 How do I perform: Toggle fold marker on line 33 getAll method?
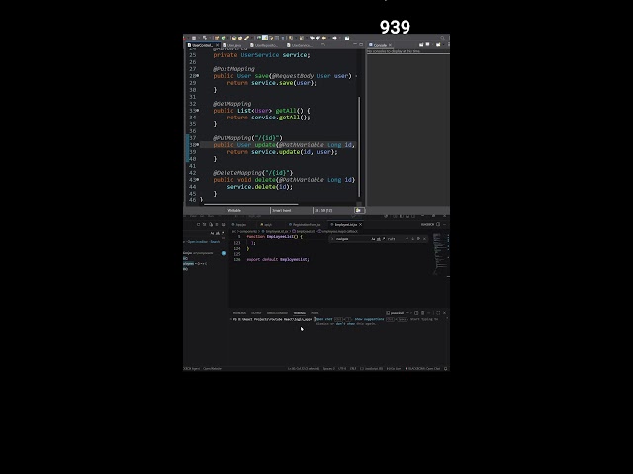point(198,110)
